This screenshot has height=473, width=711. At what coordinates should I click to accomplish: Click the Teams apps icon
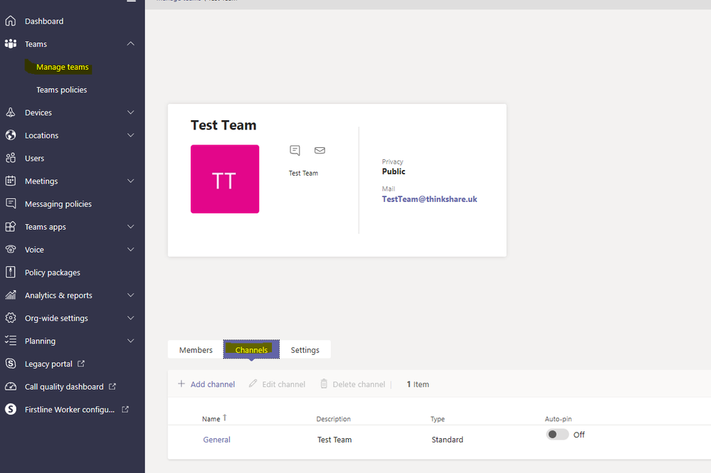pyautogui.click(x=11, y=226)
